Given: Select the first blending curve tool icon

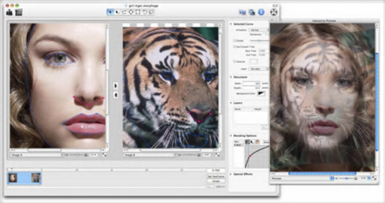Looking at the screenshot, I should click(248, 142).
